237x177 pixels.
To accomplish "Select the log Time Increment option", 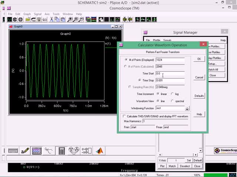I will click(x=173, y=94).
